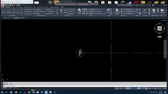
Task: Click the Масштаб (Scale) tool
Action: point(36,14)
